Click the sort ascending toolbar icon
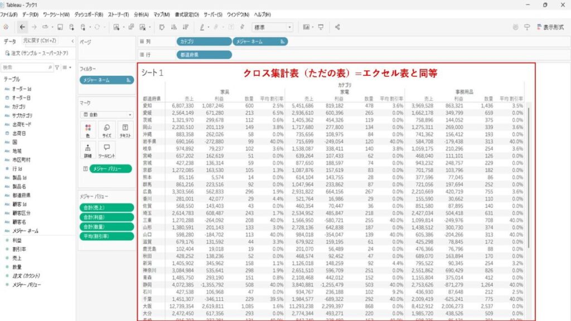 tap(172, 26)
